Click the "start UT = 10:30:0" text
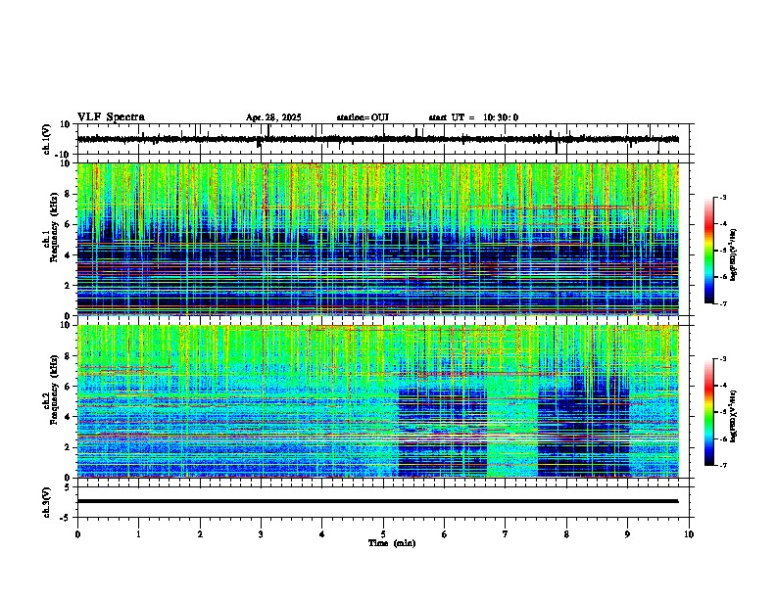 473,117
